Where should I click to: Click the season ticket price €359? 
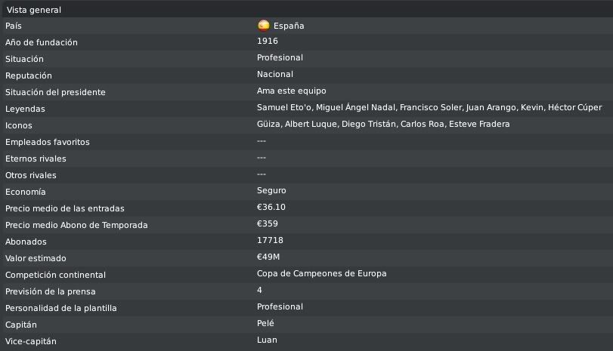268,223
